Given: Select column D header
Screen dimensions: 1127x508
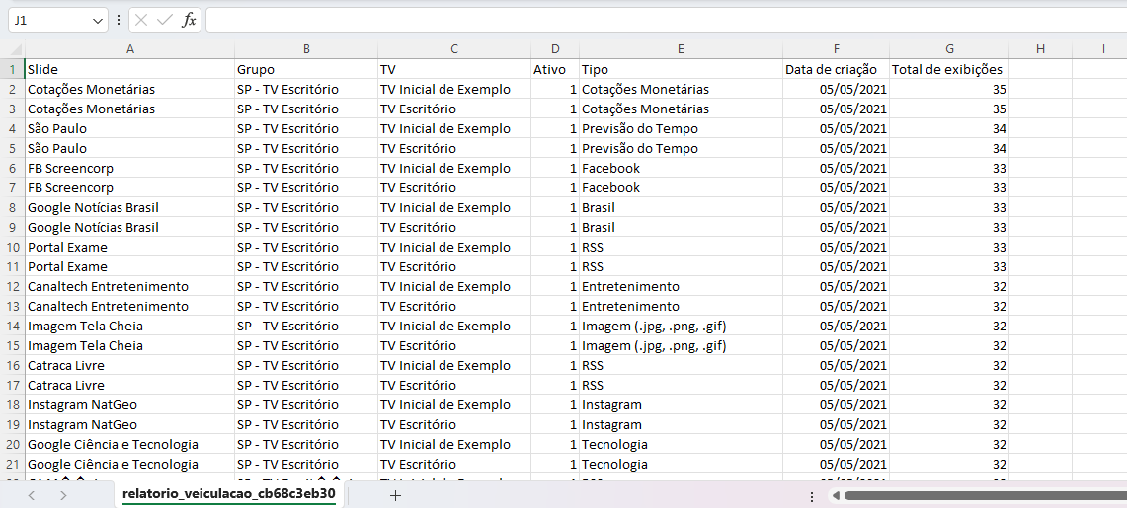Looking at the screenshot, I should coord(555,49).
